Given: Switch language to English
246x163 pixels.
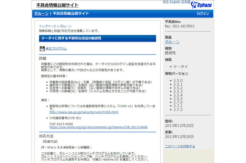Looking at the screenshot, I should tap(175, 2).
